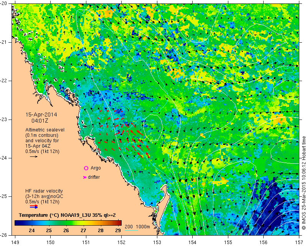Click the 'Argo' legend label
307x246 pixels.
96,168
